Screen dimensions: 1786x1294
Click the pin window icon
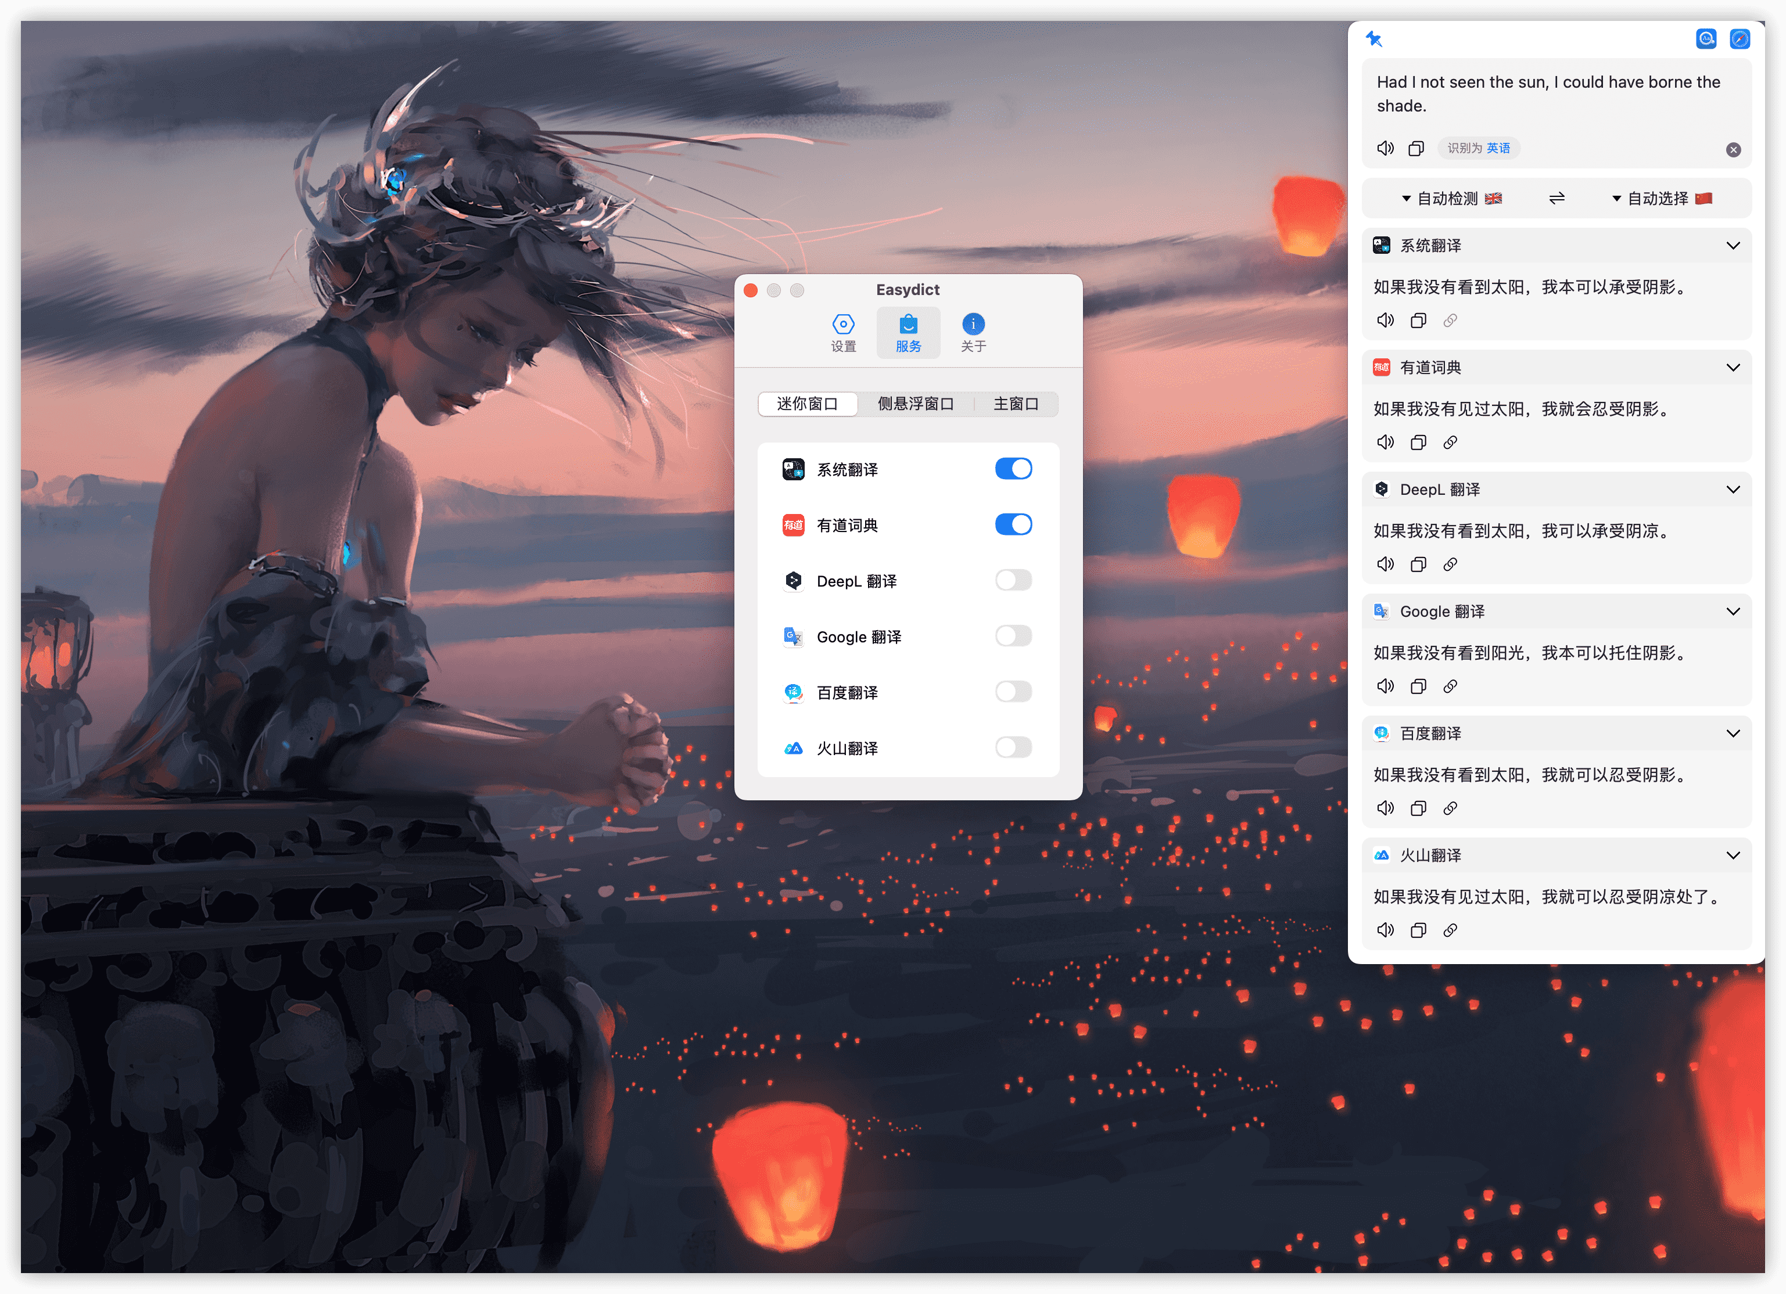[1374, 38]
